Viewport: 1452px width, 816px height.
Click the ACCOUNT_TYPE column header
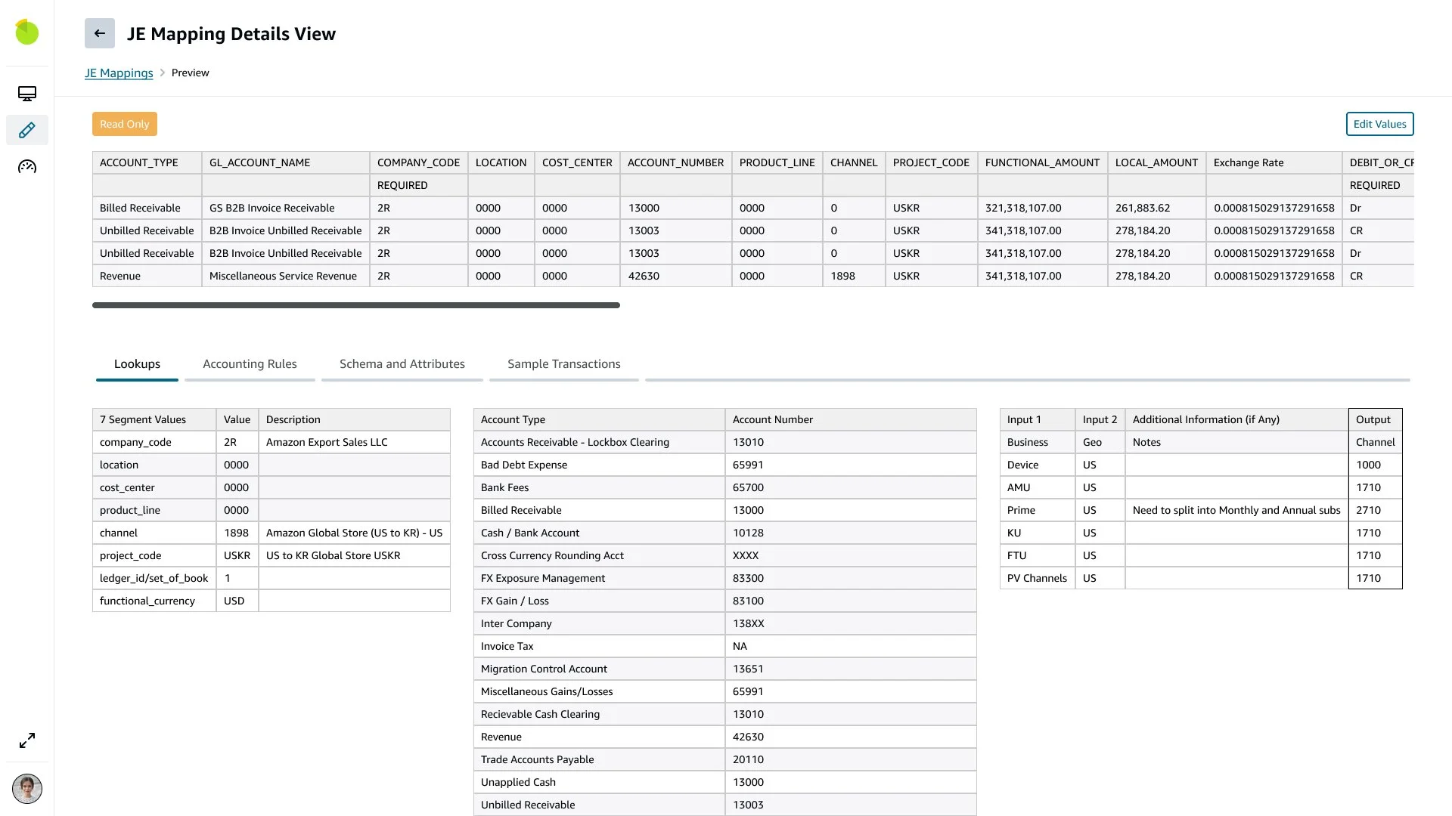(x=139, y=162)
